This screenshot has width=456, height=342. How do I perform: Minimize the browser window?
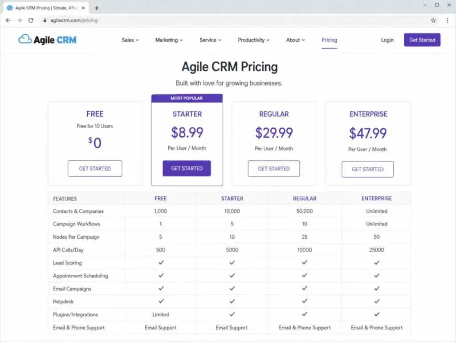point(424,5)
